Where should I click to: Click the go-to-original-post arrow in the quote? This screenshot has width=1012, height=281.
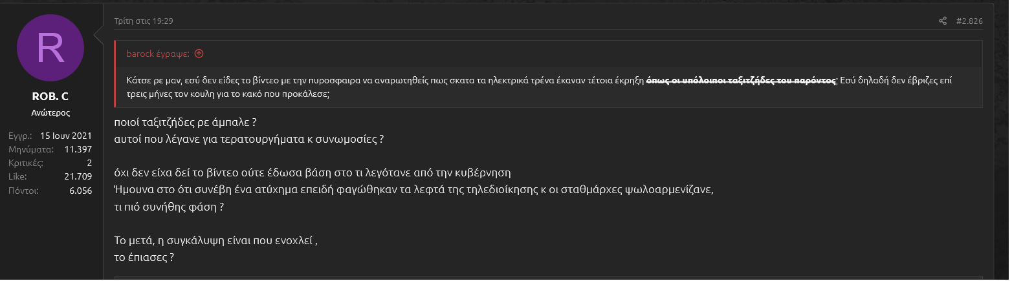point(199,54)
